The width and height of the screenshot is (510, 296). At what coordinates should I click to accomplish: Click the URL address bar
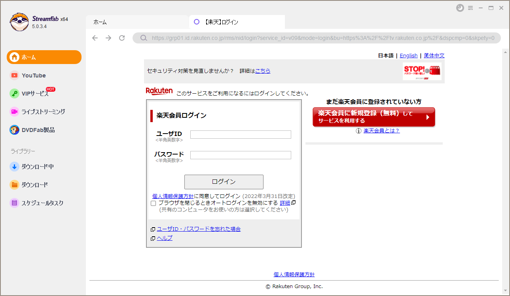[x=317, y=38]
